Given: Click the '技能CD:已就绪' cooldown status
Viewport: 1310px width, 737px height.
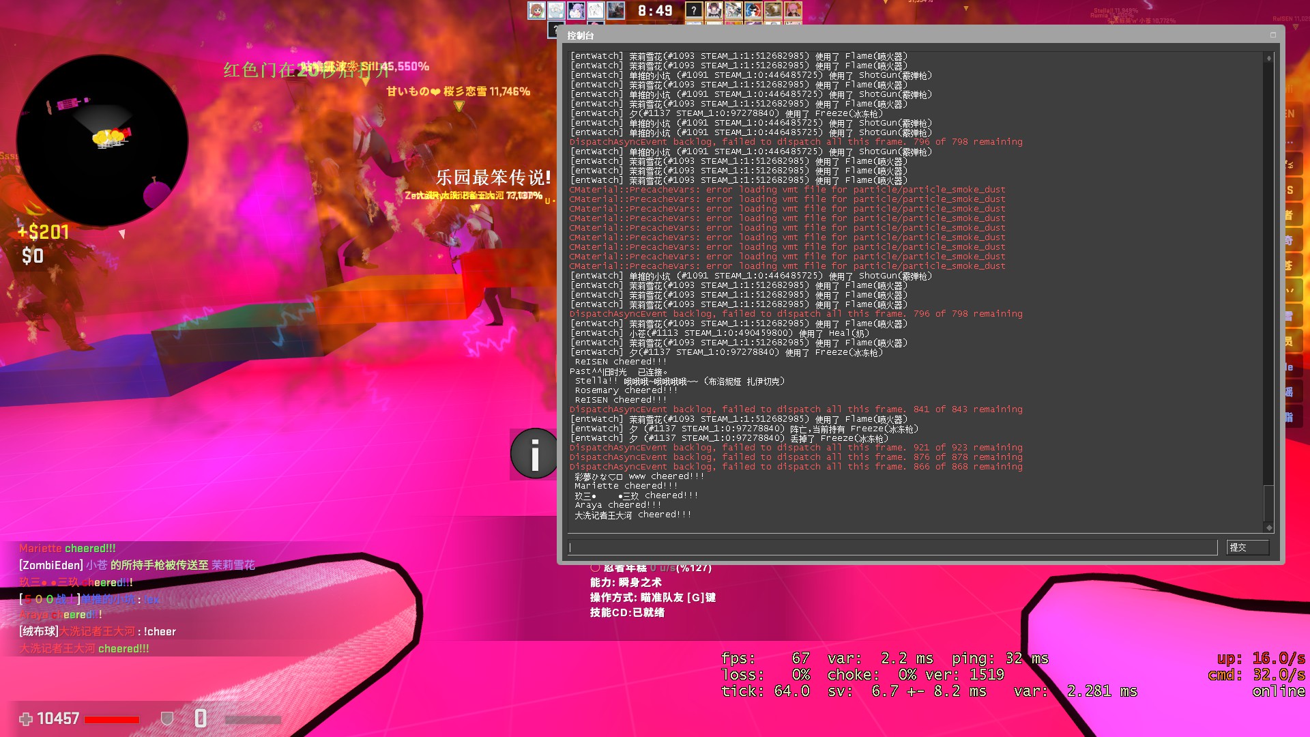Looking at the screenshot, I should [x=627, y=613].
